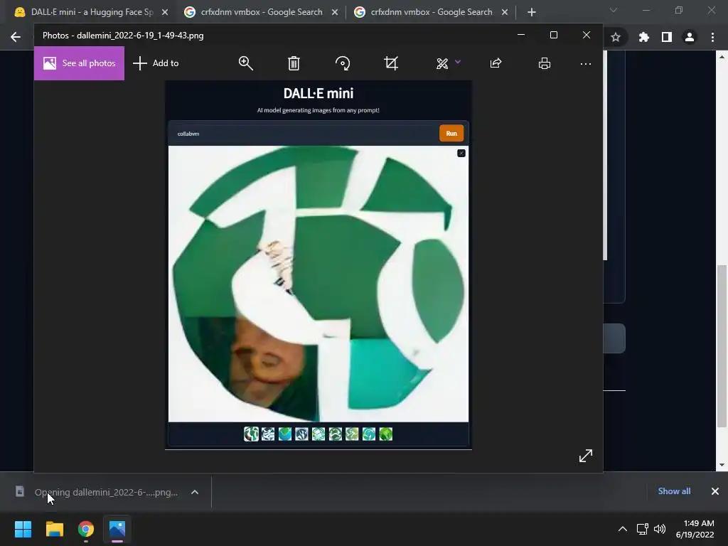728x546 pixels.
Task: Close the downloads bar
Action: click(x=715, y=491)
